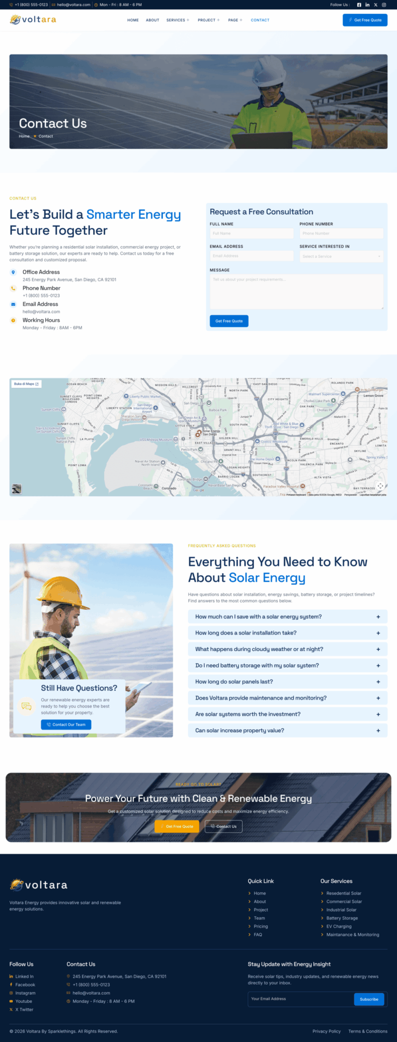Focus the Message textarea
Screen dimensions: 397x1042
pos(297,292)
